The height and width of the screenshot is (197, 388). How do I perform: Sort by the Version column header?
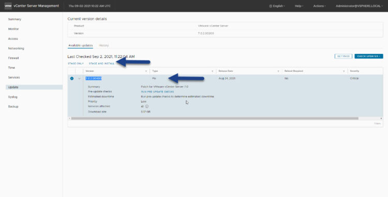click(x=89, y=71)
